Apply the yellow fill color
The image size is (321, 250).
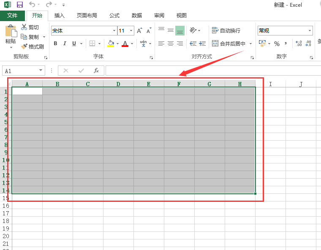111,43
